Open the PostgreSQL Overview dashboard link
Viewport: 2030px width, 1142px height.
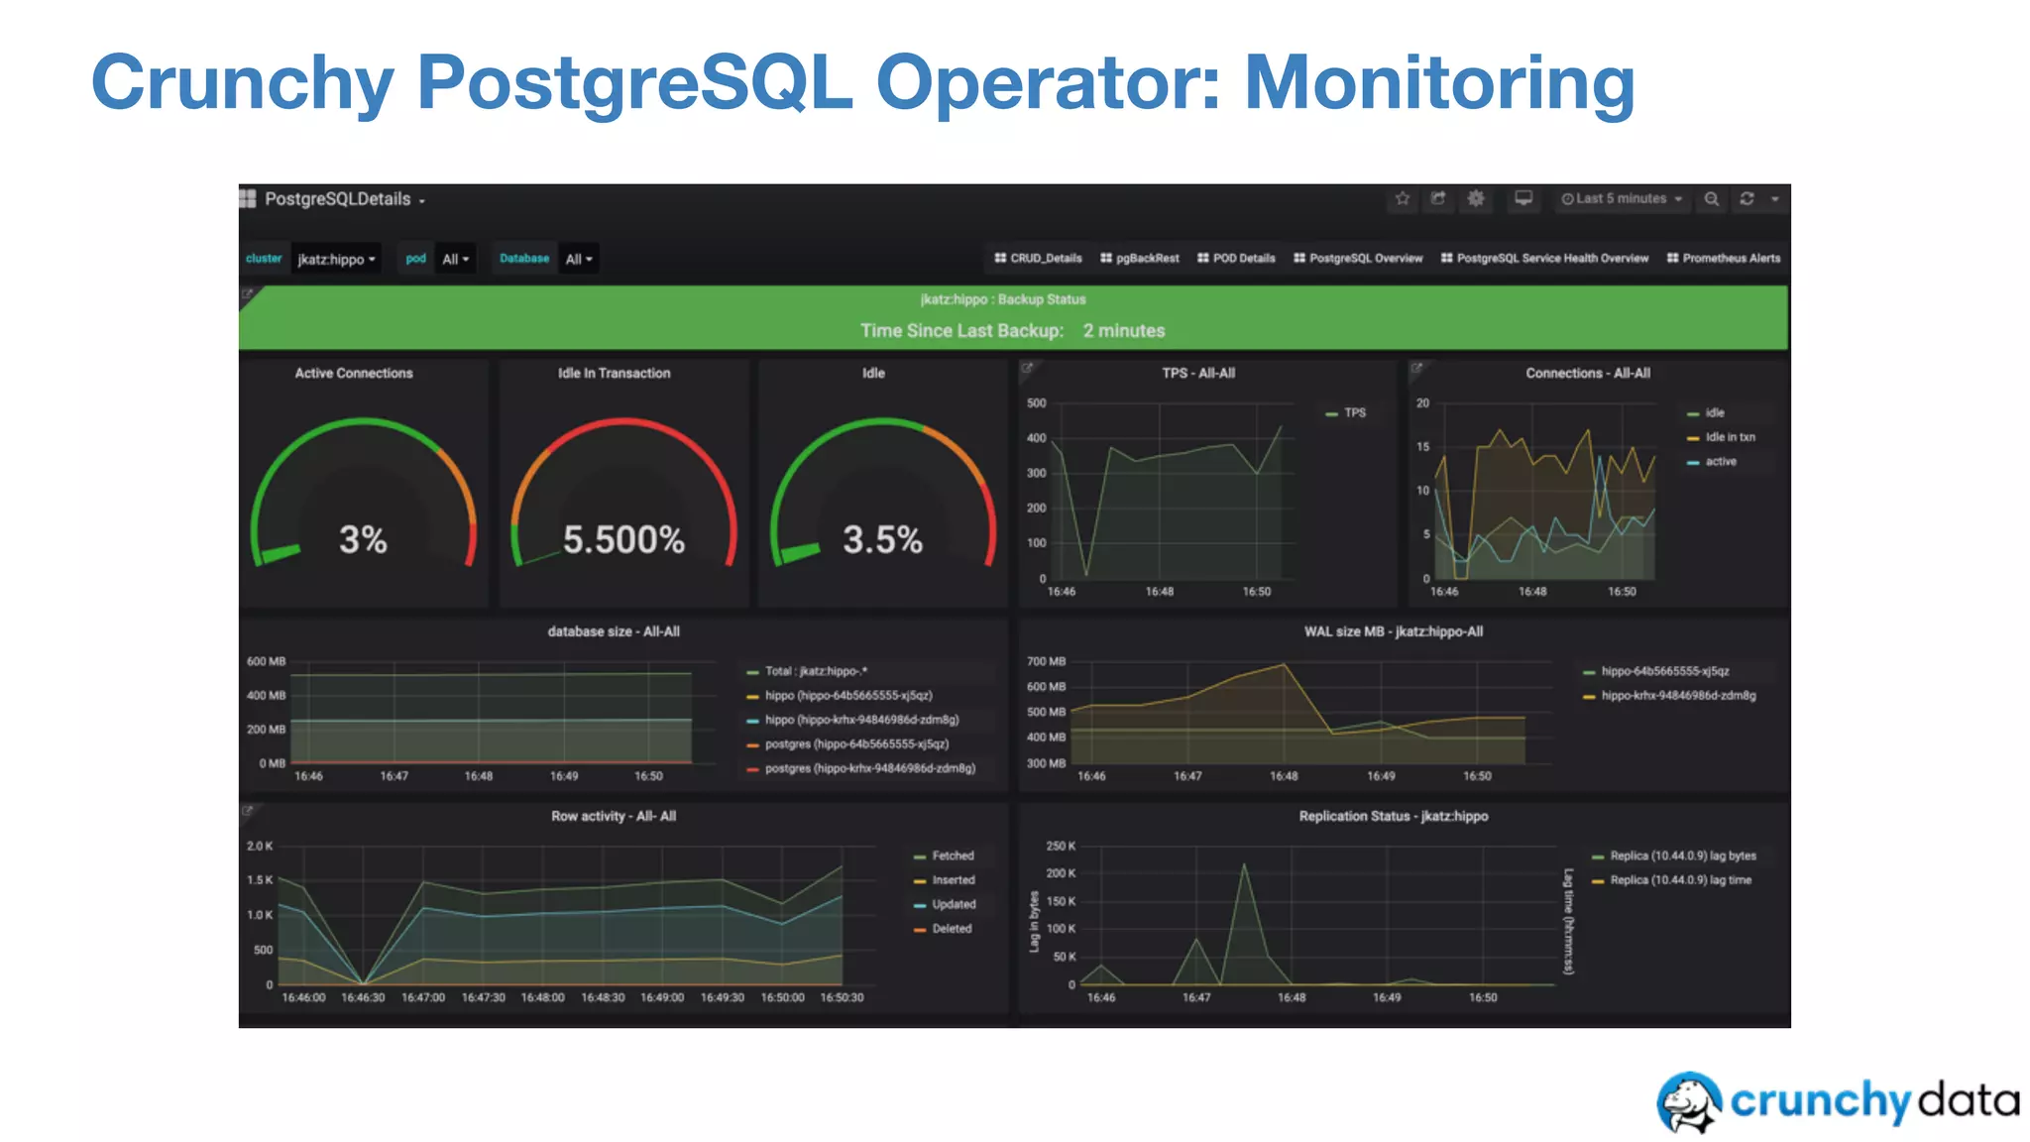(1358, 259)
